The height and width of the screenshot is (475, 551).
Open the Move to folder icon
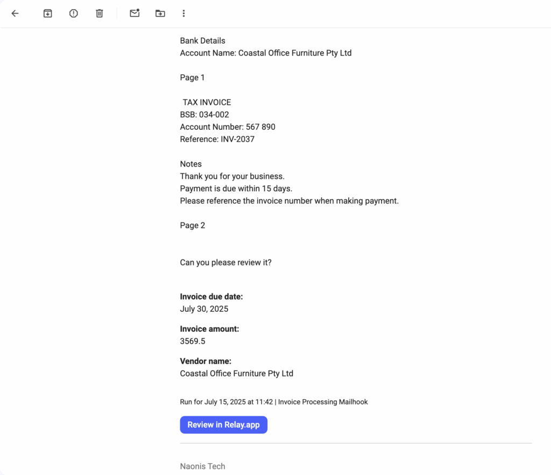(x=160, y=13)
